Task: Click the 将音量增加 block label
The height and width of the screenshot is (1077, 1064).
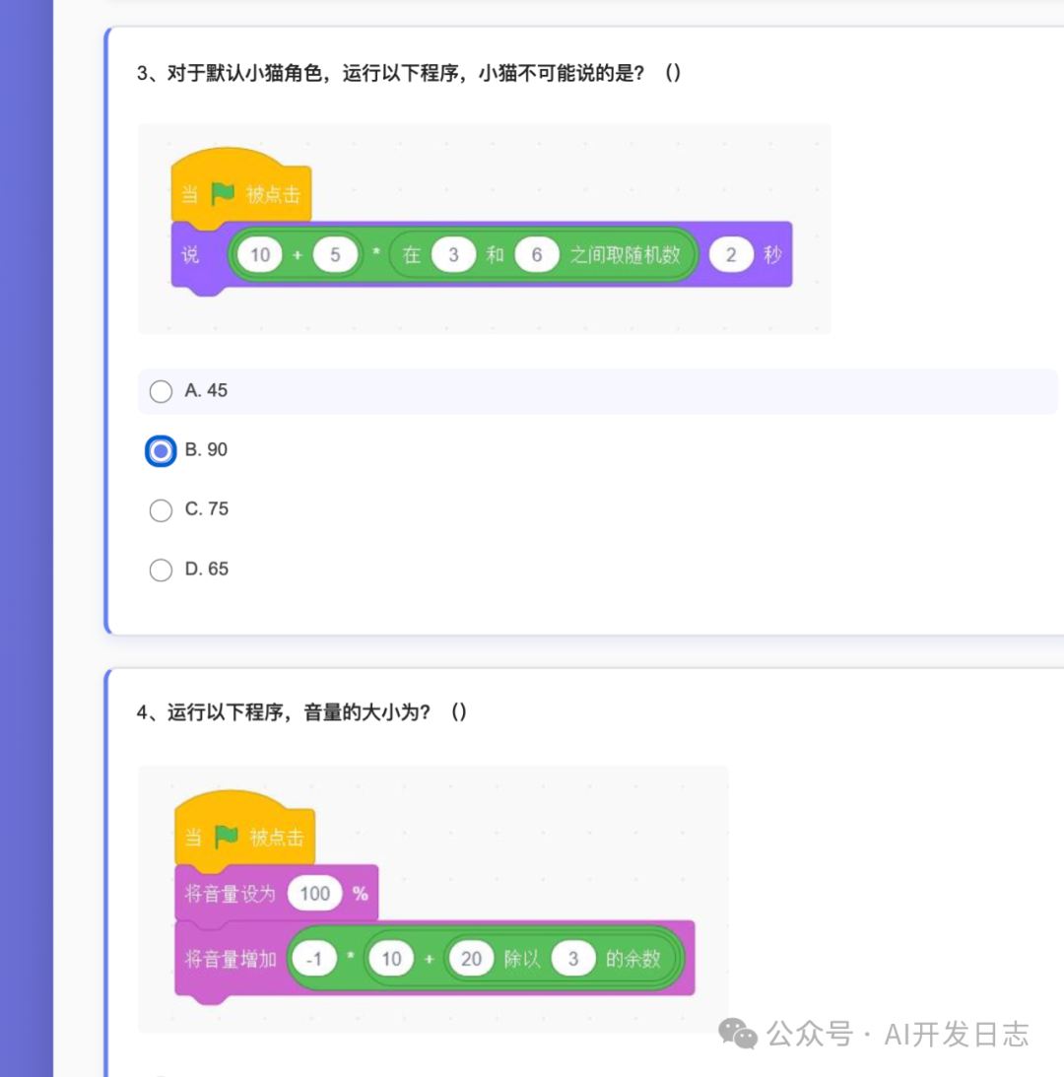Action: pos(231,959)
